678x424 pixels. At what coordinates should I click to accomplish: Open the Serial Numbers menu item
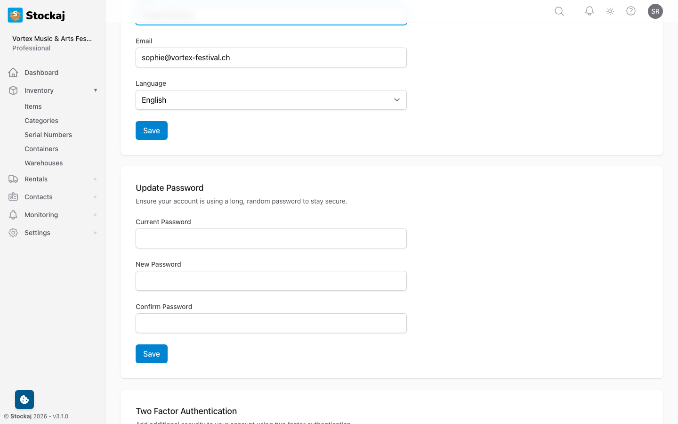48,135
